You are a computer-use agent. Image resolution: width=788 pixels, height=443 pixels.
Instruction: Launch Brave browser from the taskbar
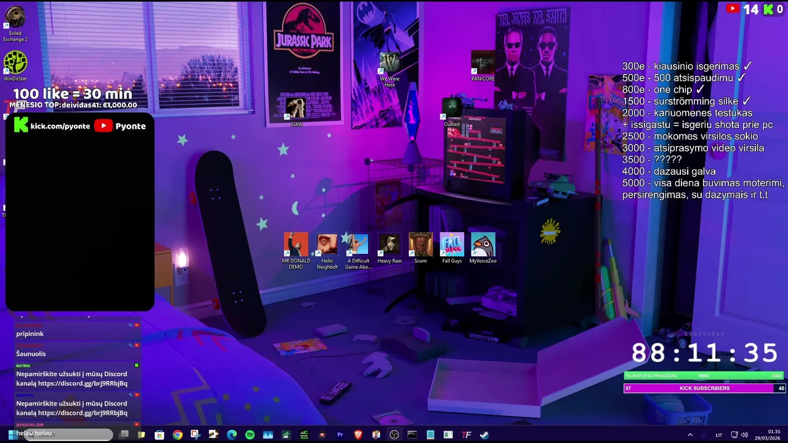358,434
